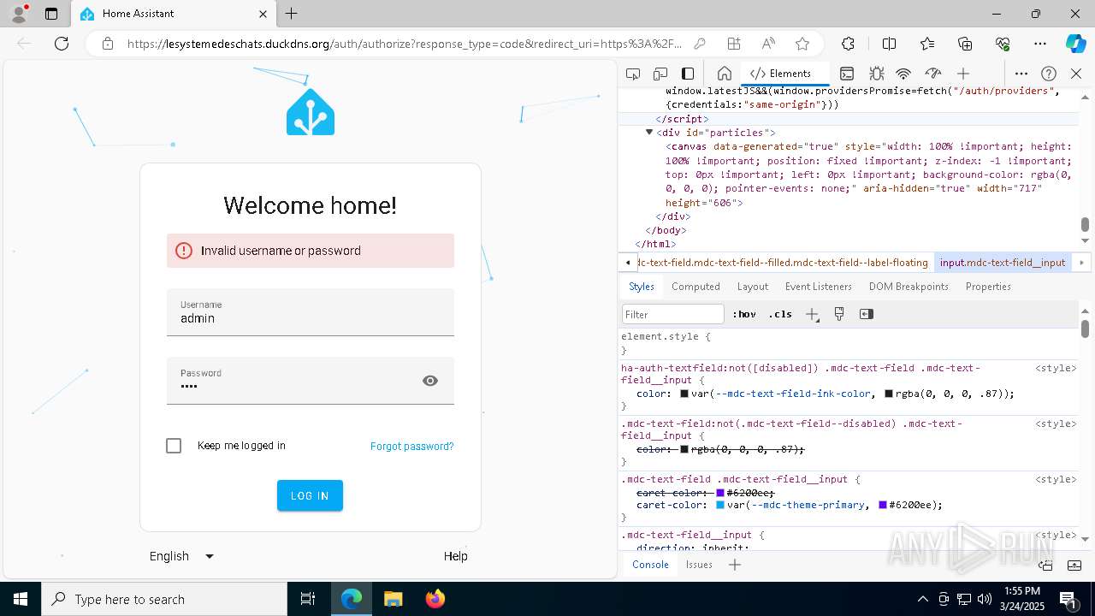Add more tools with the plus icon
This screenshot has width=1095, height=616.
click(963, 74)
